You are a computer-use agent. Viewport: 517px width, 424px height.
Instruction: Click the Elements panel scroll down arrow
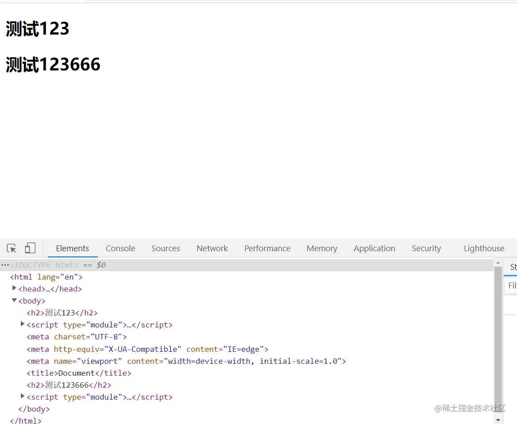tap(498, 420)
